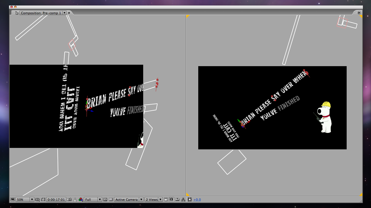Image resolution: width=371 pixels, height=208 pixels.
Task: Open the magnification ratio dropdown showing 50%
Action: [25, 200]
